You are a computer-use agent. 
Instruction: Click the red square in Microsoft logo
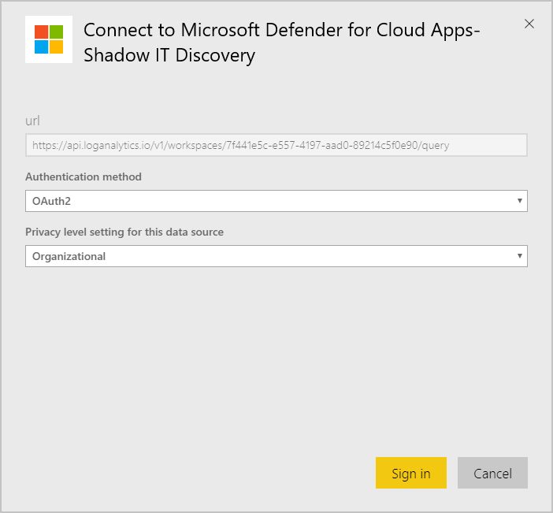42,32
